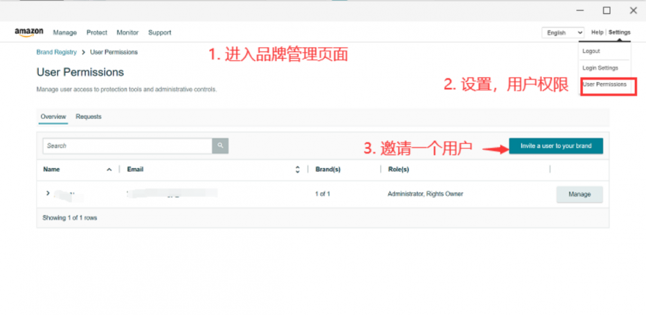Screen dimensions: 646x315
Task: Click the Amazon logo
Action: tap(29, 32)
